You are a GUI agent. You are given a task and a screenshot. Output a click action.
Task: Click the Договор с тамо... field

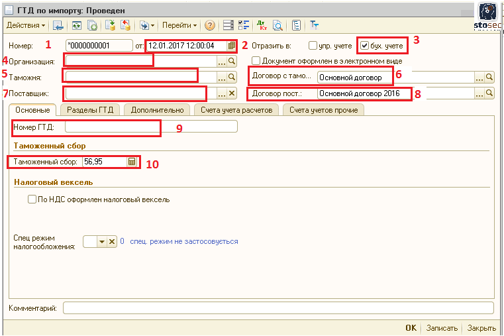click(395, 77)
